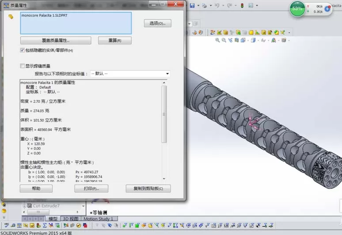Switch to the 模型 tab
Viewport: 342px width, 235px height.
pyautogui.click(x=53, y=219)
